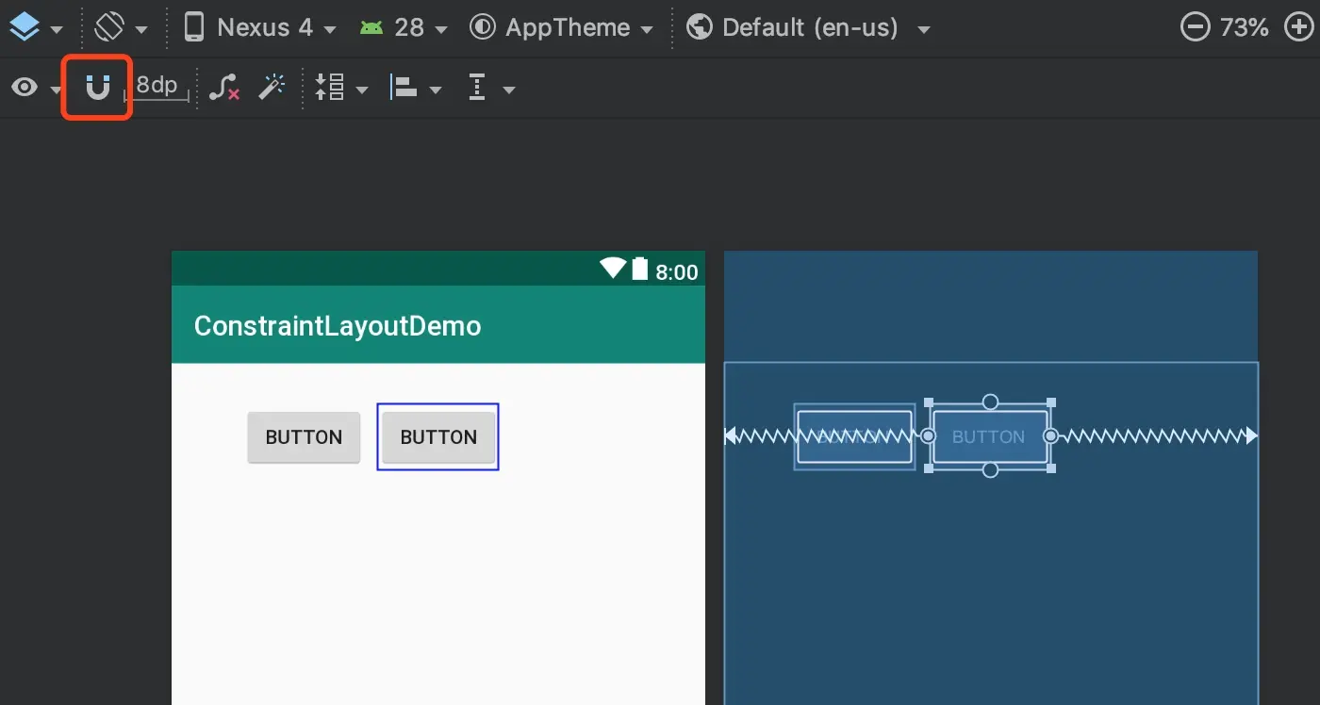Change the Default (en-us) locale
The height and width of the screenshot is (705, 1320).
point(808,27)
